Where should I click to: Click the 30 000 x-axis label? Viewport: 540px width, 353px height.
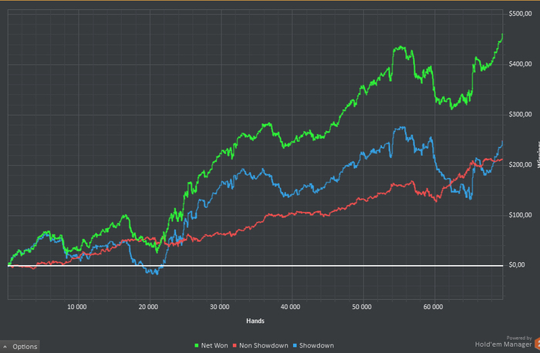(219, 307)
